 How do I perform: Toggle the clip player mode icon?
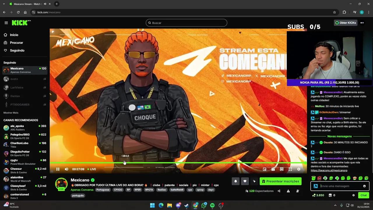coord(273,169)
